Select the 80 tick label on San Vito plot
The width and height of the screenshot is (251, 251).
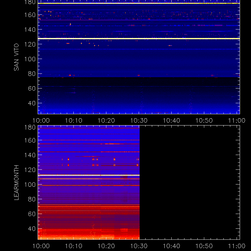pos(32,74)
